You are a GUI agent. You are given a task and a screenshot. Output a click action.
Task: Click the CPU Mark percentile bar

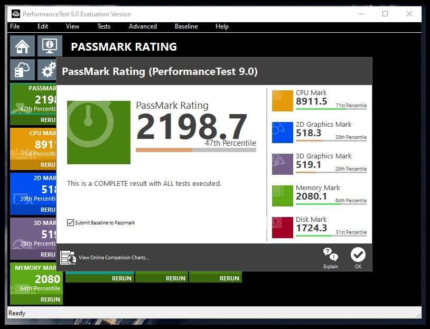[x=331, y=109]
